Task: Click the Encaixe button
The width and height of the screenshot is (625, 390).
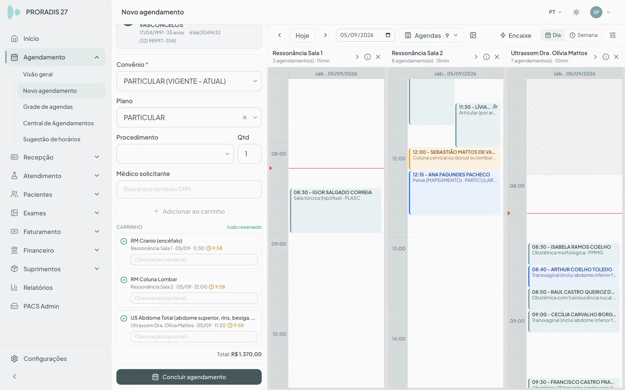Action: click(516, 35)
